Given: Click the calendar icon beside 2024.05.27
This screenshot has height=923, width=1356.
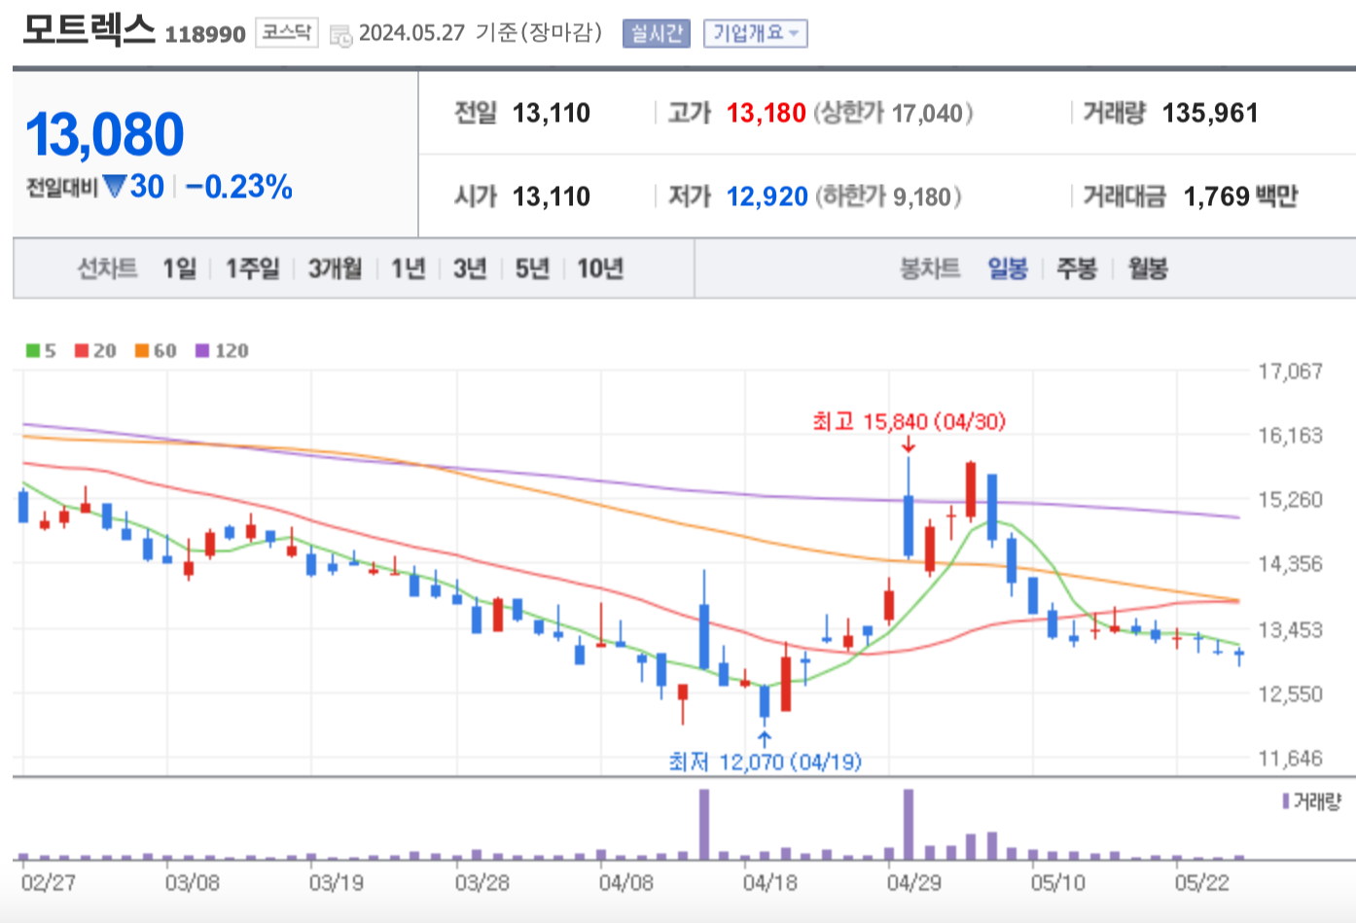Looking at the screenshot, I should pos(340,36).
